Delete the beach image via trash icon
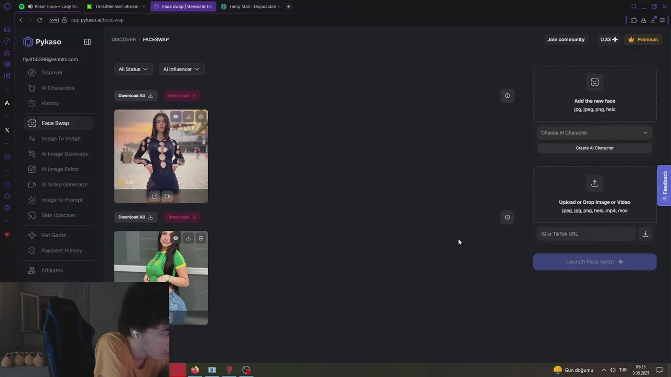Screen dimensions: 671x377 click(x=201, y=117)
